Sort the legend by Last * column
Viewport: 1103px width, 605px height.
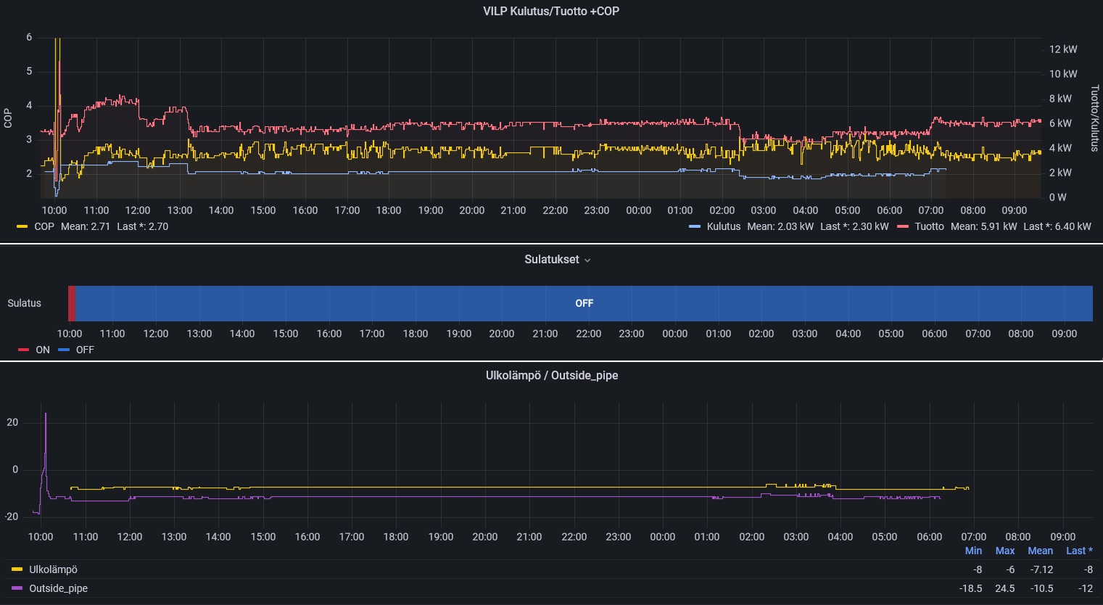click(1079, 551)
